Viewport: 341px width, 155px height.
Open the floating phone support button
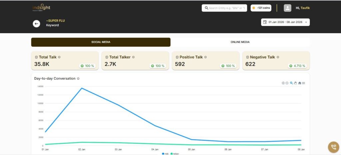coord(333,147)
